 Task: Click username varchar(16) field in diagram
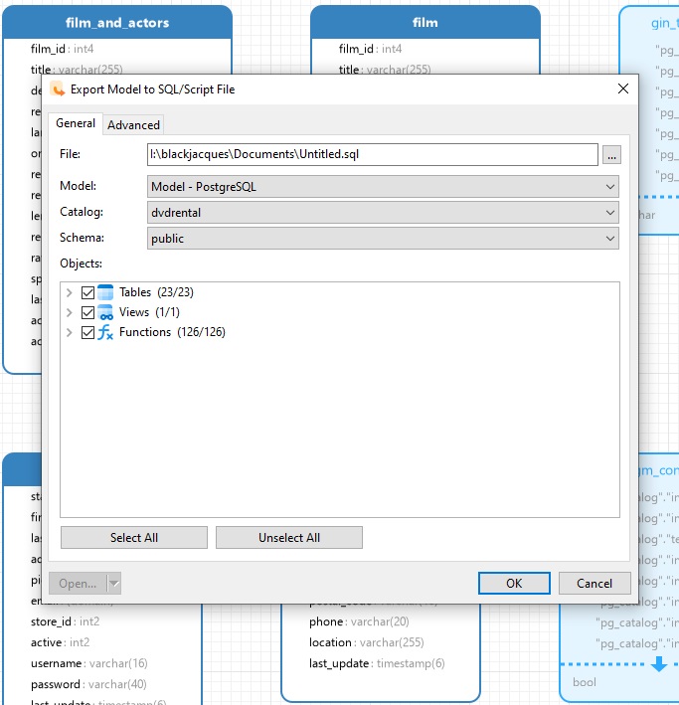89,663
